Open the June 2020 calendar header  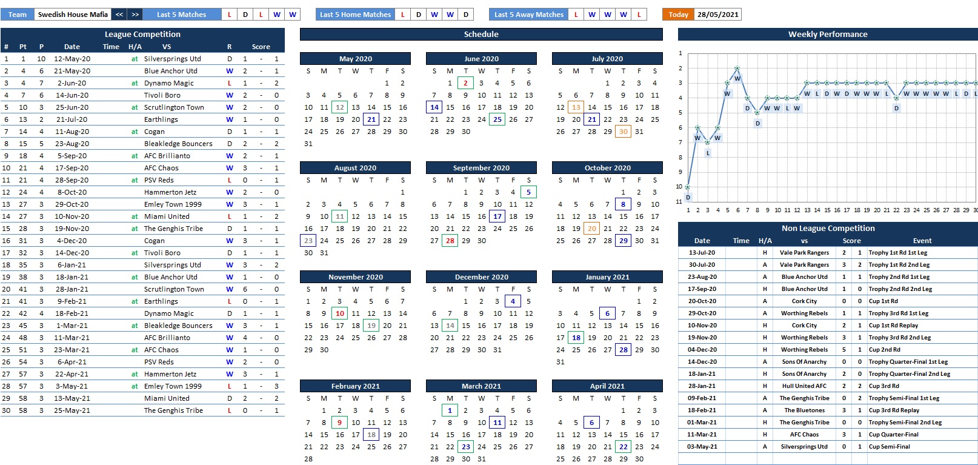coord(481,59)
